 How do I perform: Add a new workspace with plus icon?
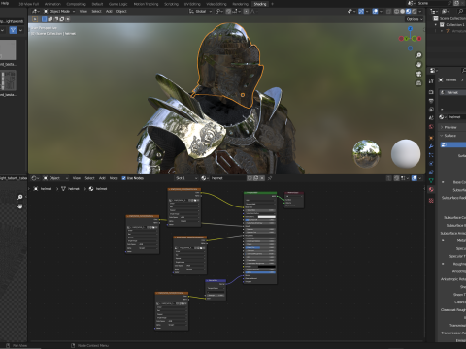(x=272, y=4)
